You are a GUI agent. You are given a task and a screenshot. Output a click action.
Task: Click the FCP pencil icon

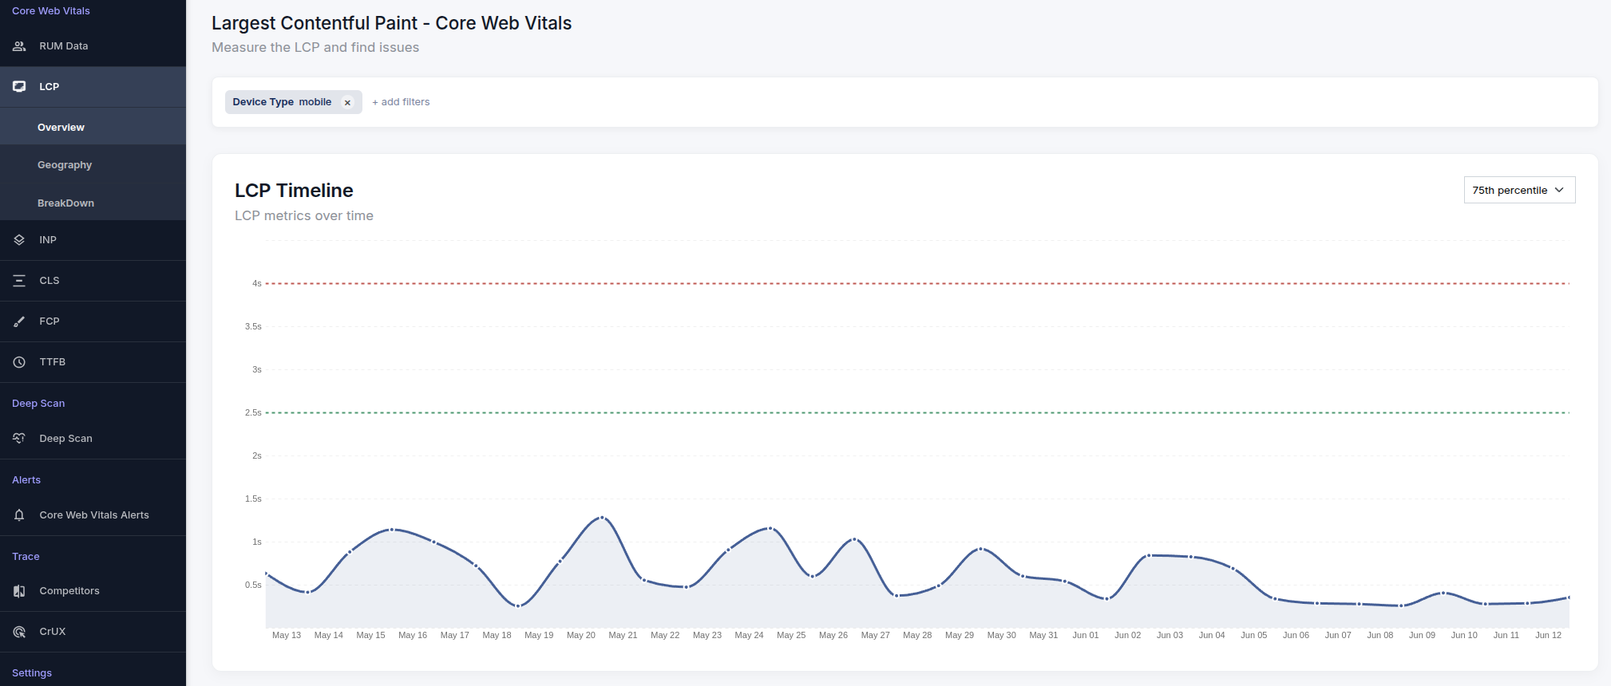point(19,321)
